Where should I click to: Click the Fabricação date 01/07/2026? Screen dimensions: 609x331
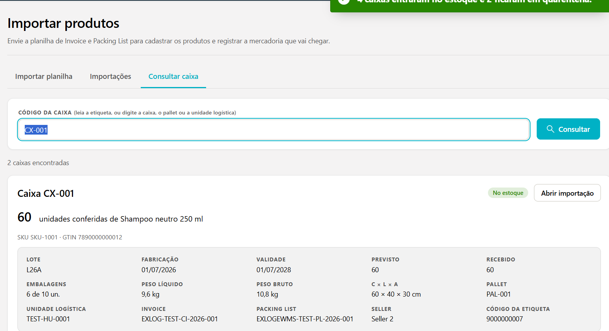[159, 270]
